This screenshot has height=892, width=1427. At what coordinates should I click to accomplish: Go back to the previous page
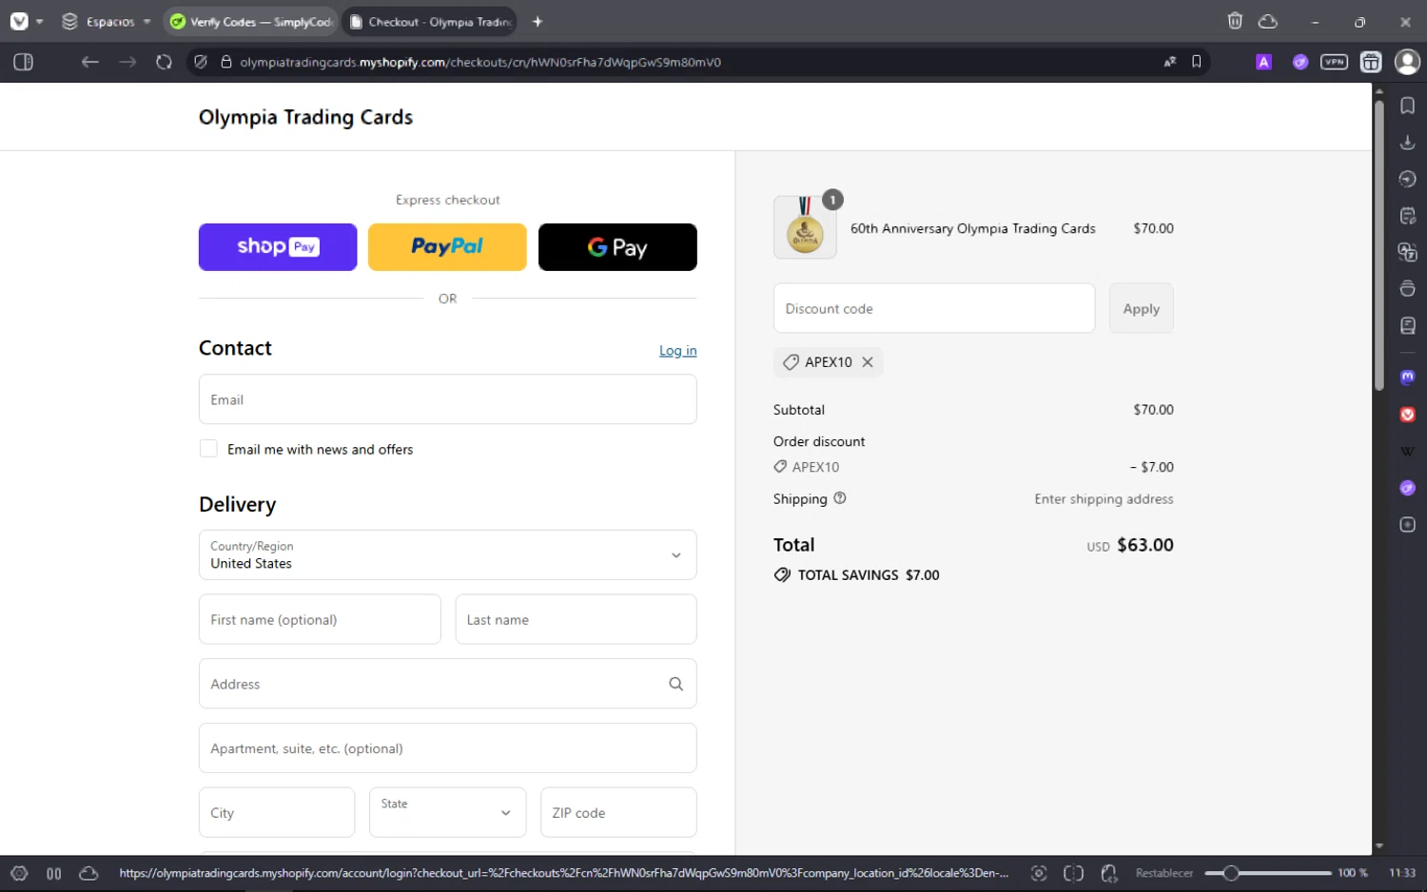click(89, 62)
